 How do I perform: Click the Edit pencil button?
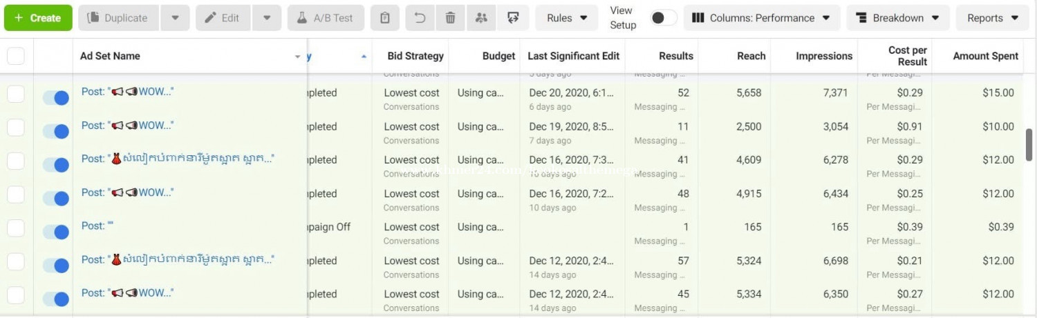tap(223, 18)
